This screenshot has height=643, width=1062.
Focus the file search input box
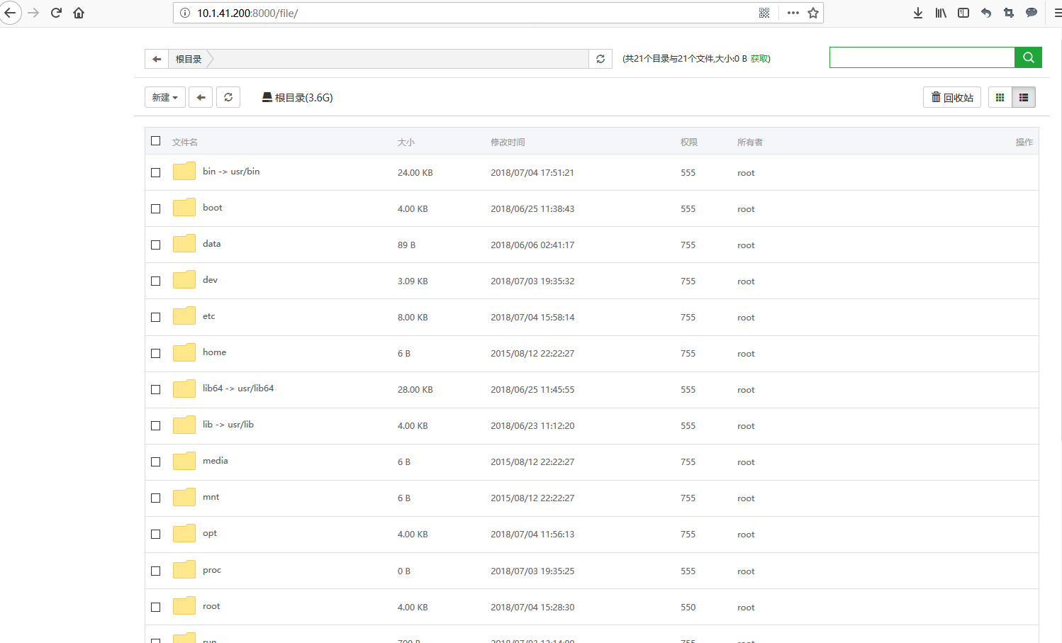[x=922, y=57]
